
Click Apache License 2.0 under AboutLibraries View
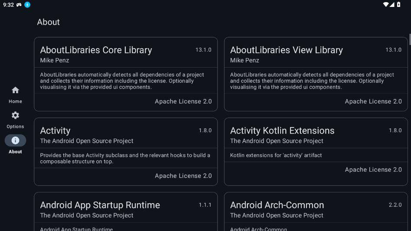[373, 101]
